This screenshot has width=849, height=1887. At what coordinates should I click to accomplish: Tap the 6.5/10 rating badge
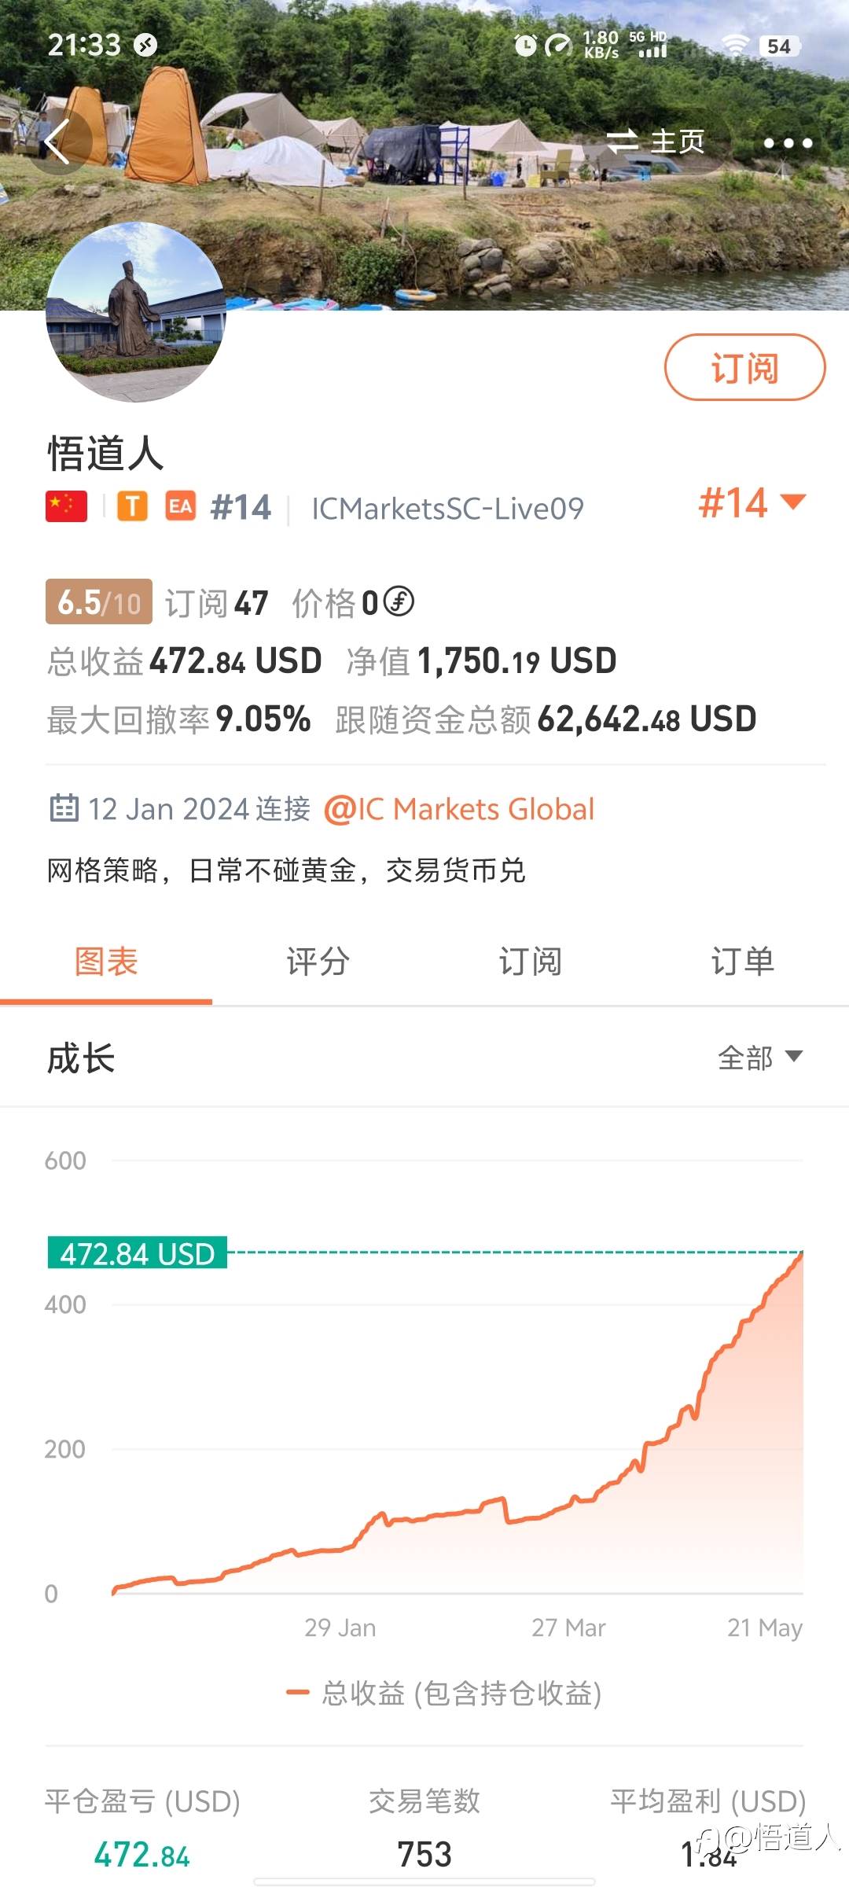click(99, 602)
